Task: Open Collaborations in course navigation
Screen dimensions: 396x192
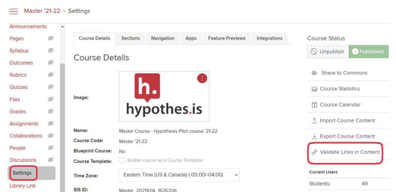Action: 26,136
